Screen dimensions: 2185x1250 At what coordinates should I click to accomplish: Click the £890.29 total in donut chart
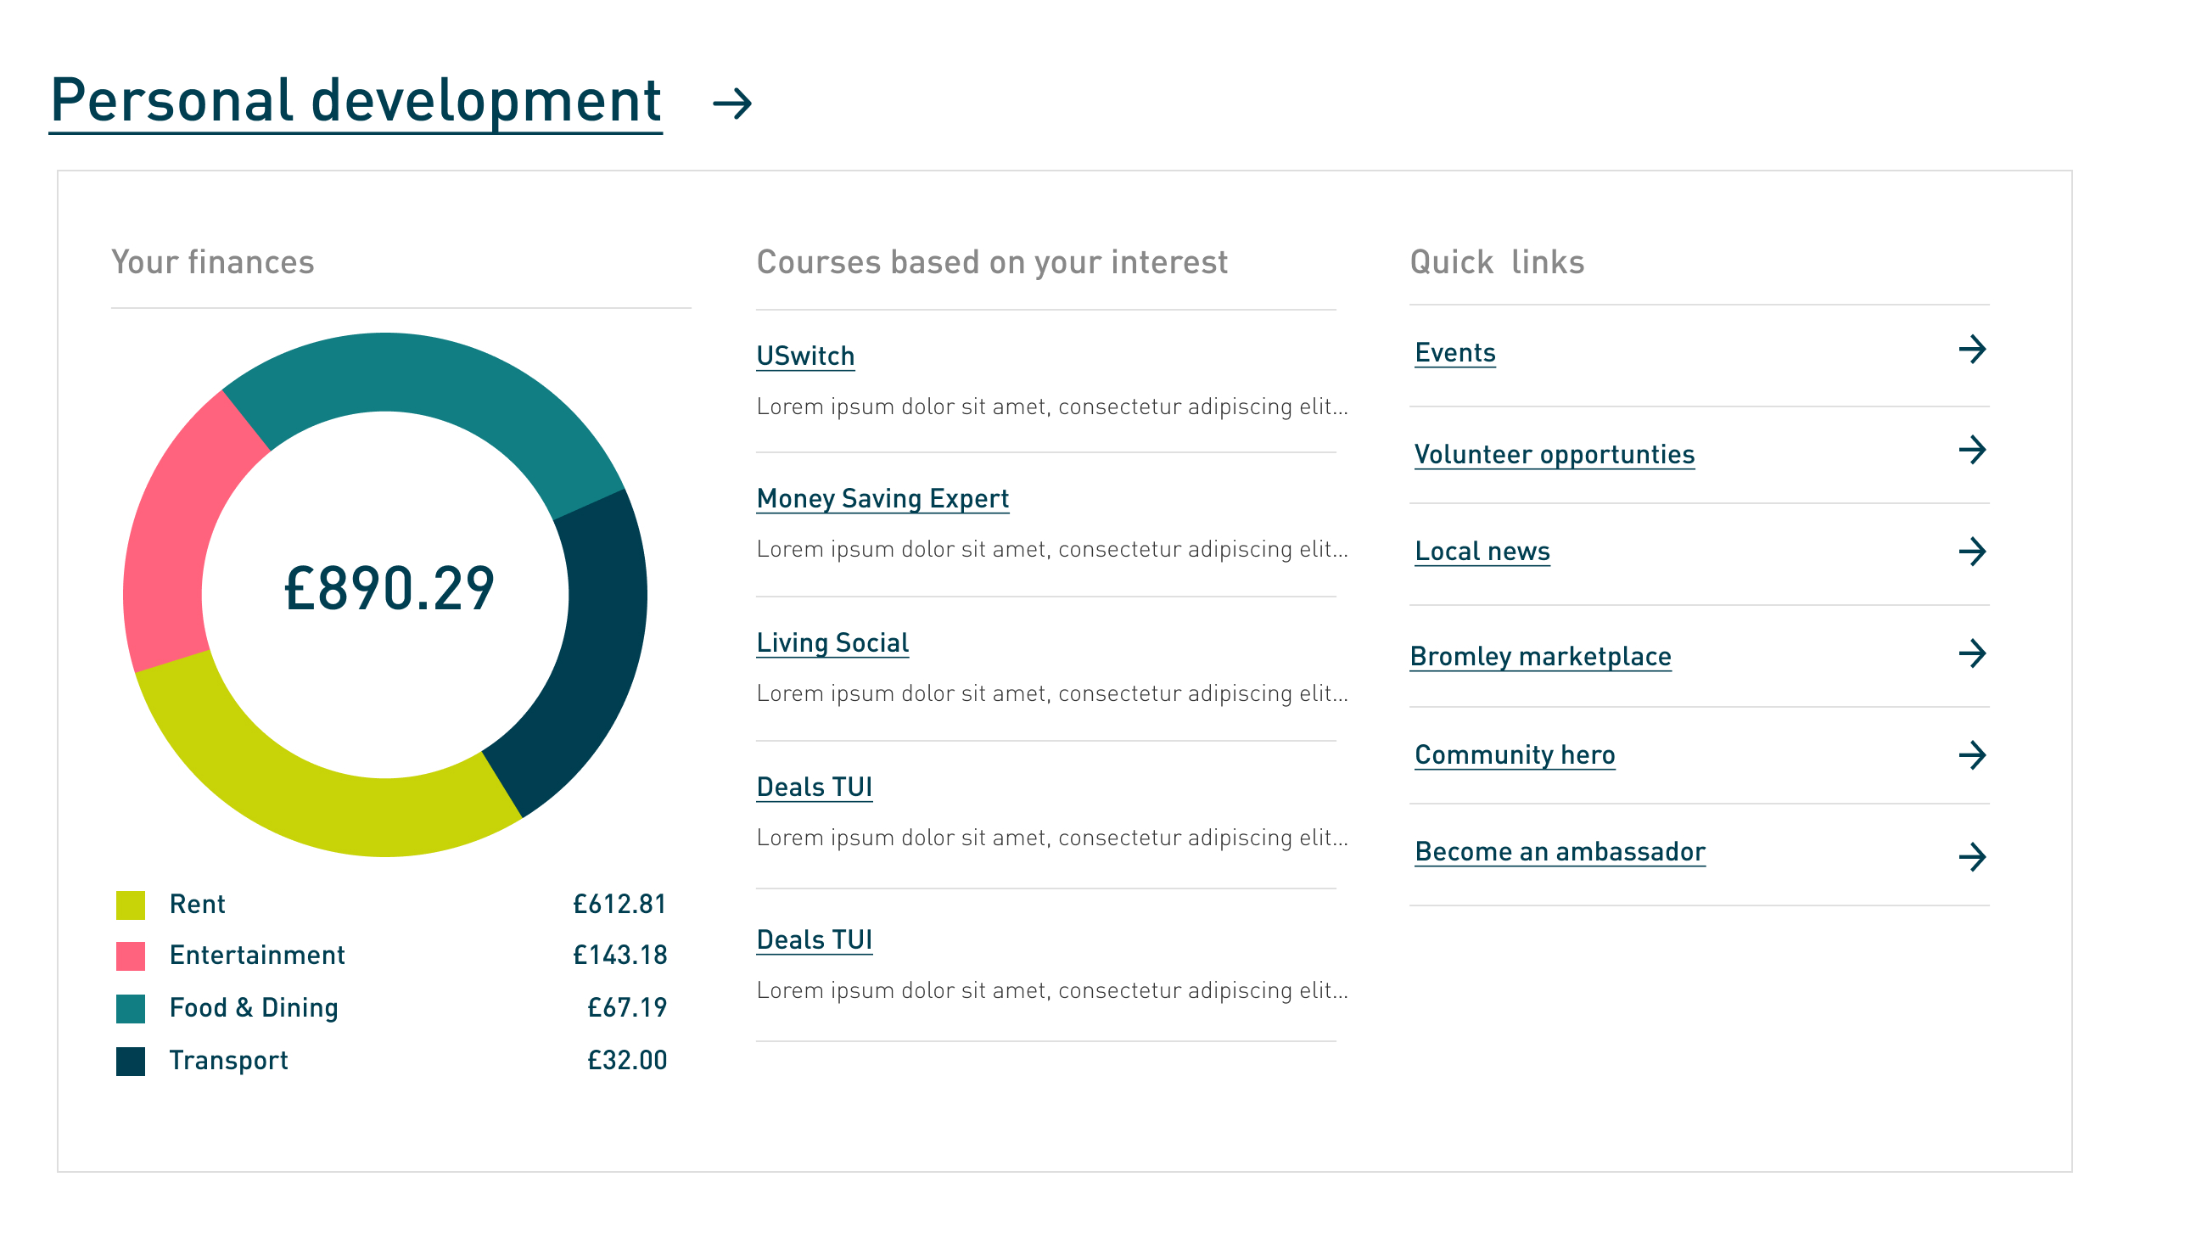click(x=389, y=589)
